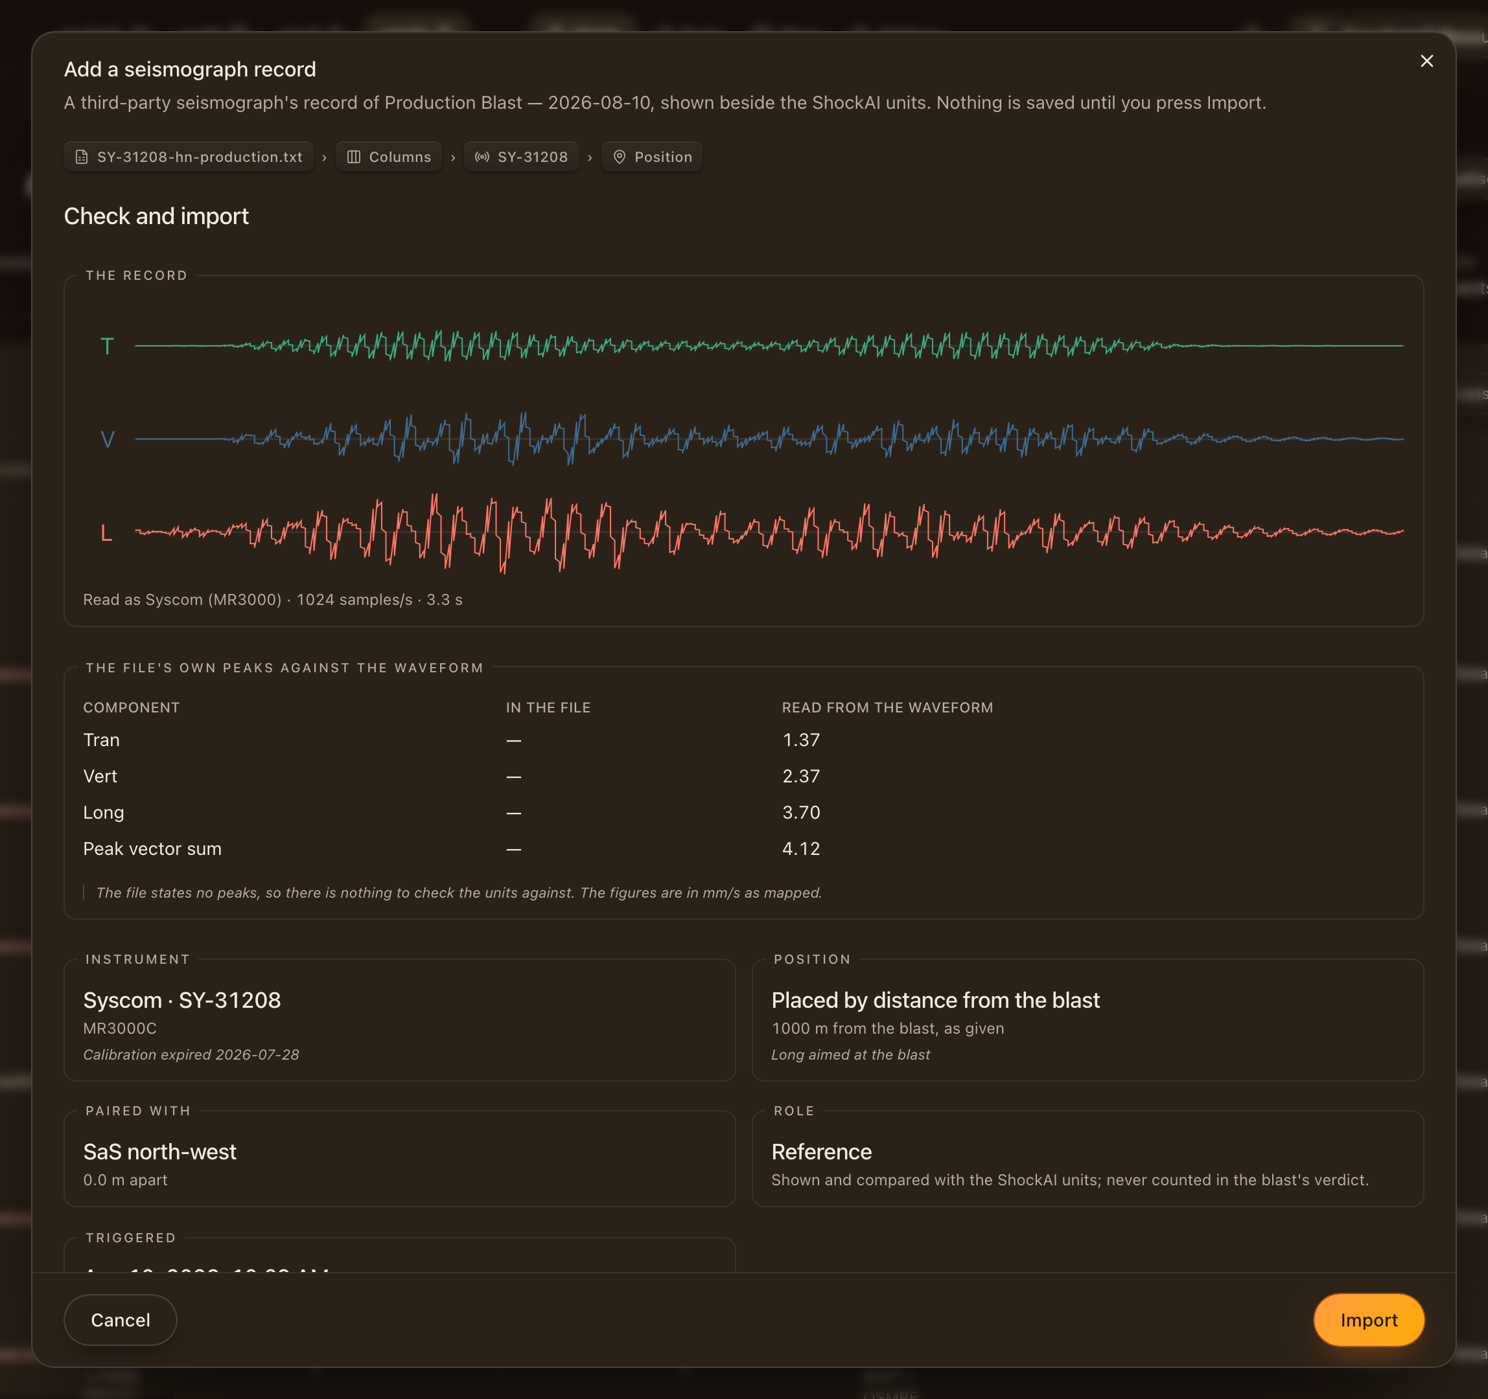Click 'Long aimed at the blast' note
This screenshot has width=1488, height=1399.
tap(850, 1055)
